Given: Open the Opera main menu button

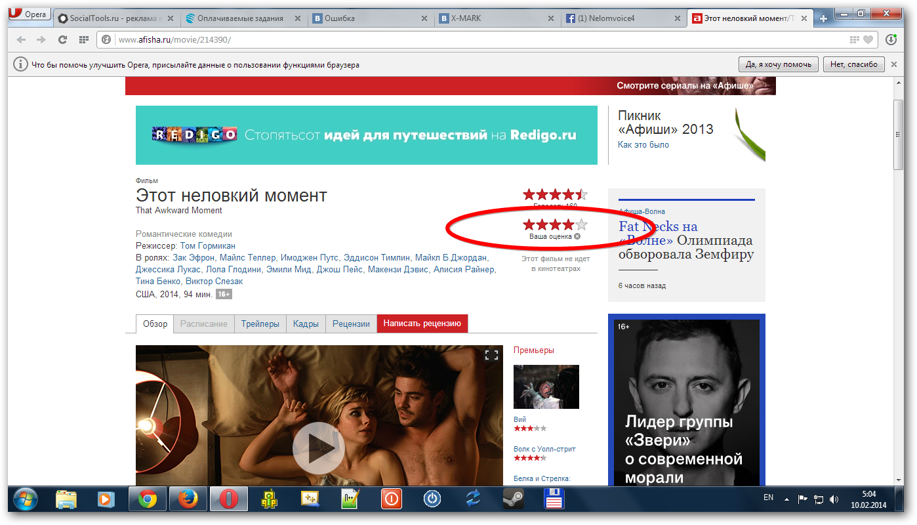Looking at the screenshot, I should click(x=29, y=14).
